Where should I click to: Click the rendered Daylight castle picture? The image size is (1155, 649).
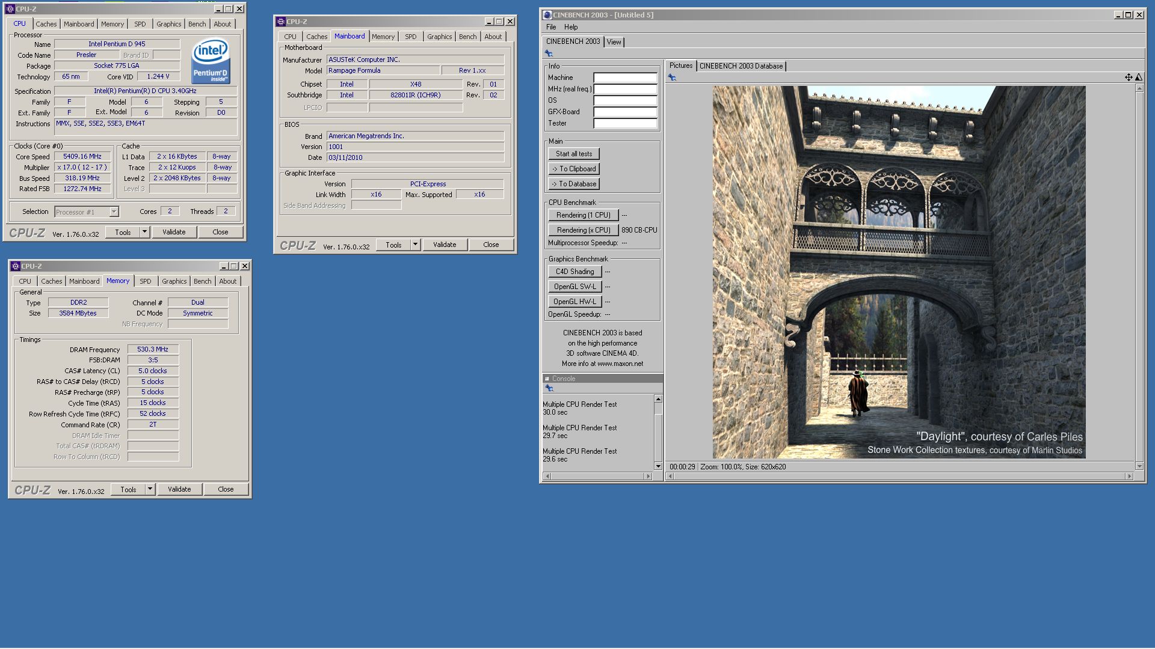pyautogui.click(x=899, y=272)
